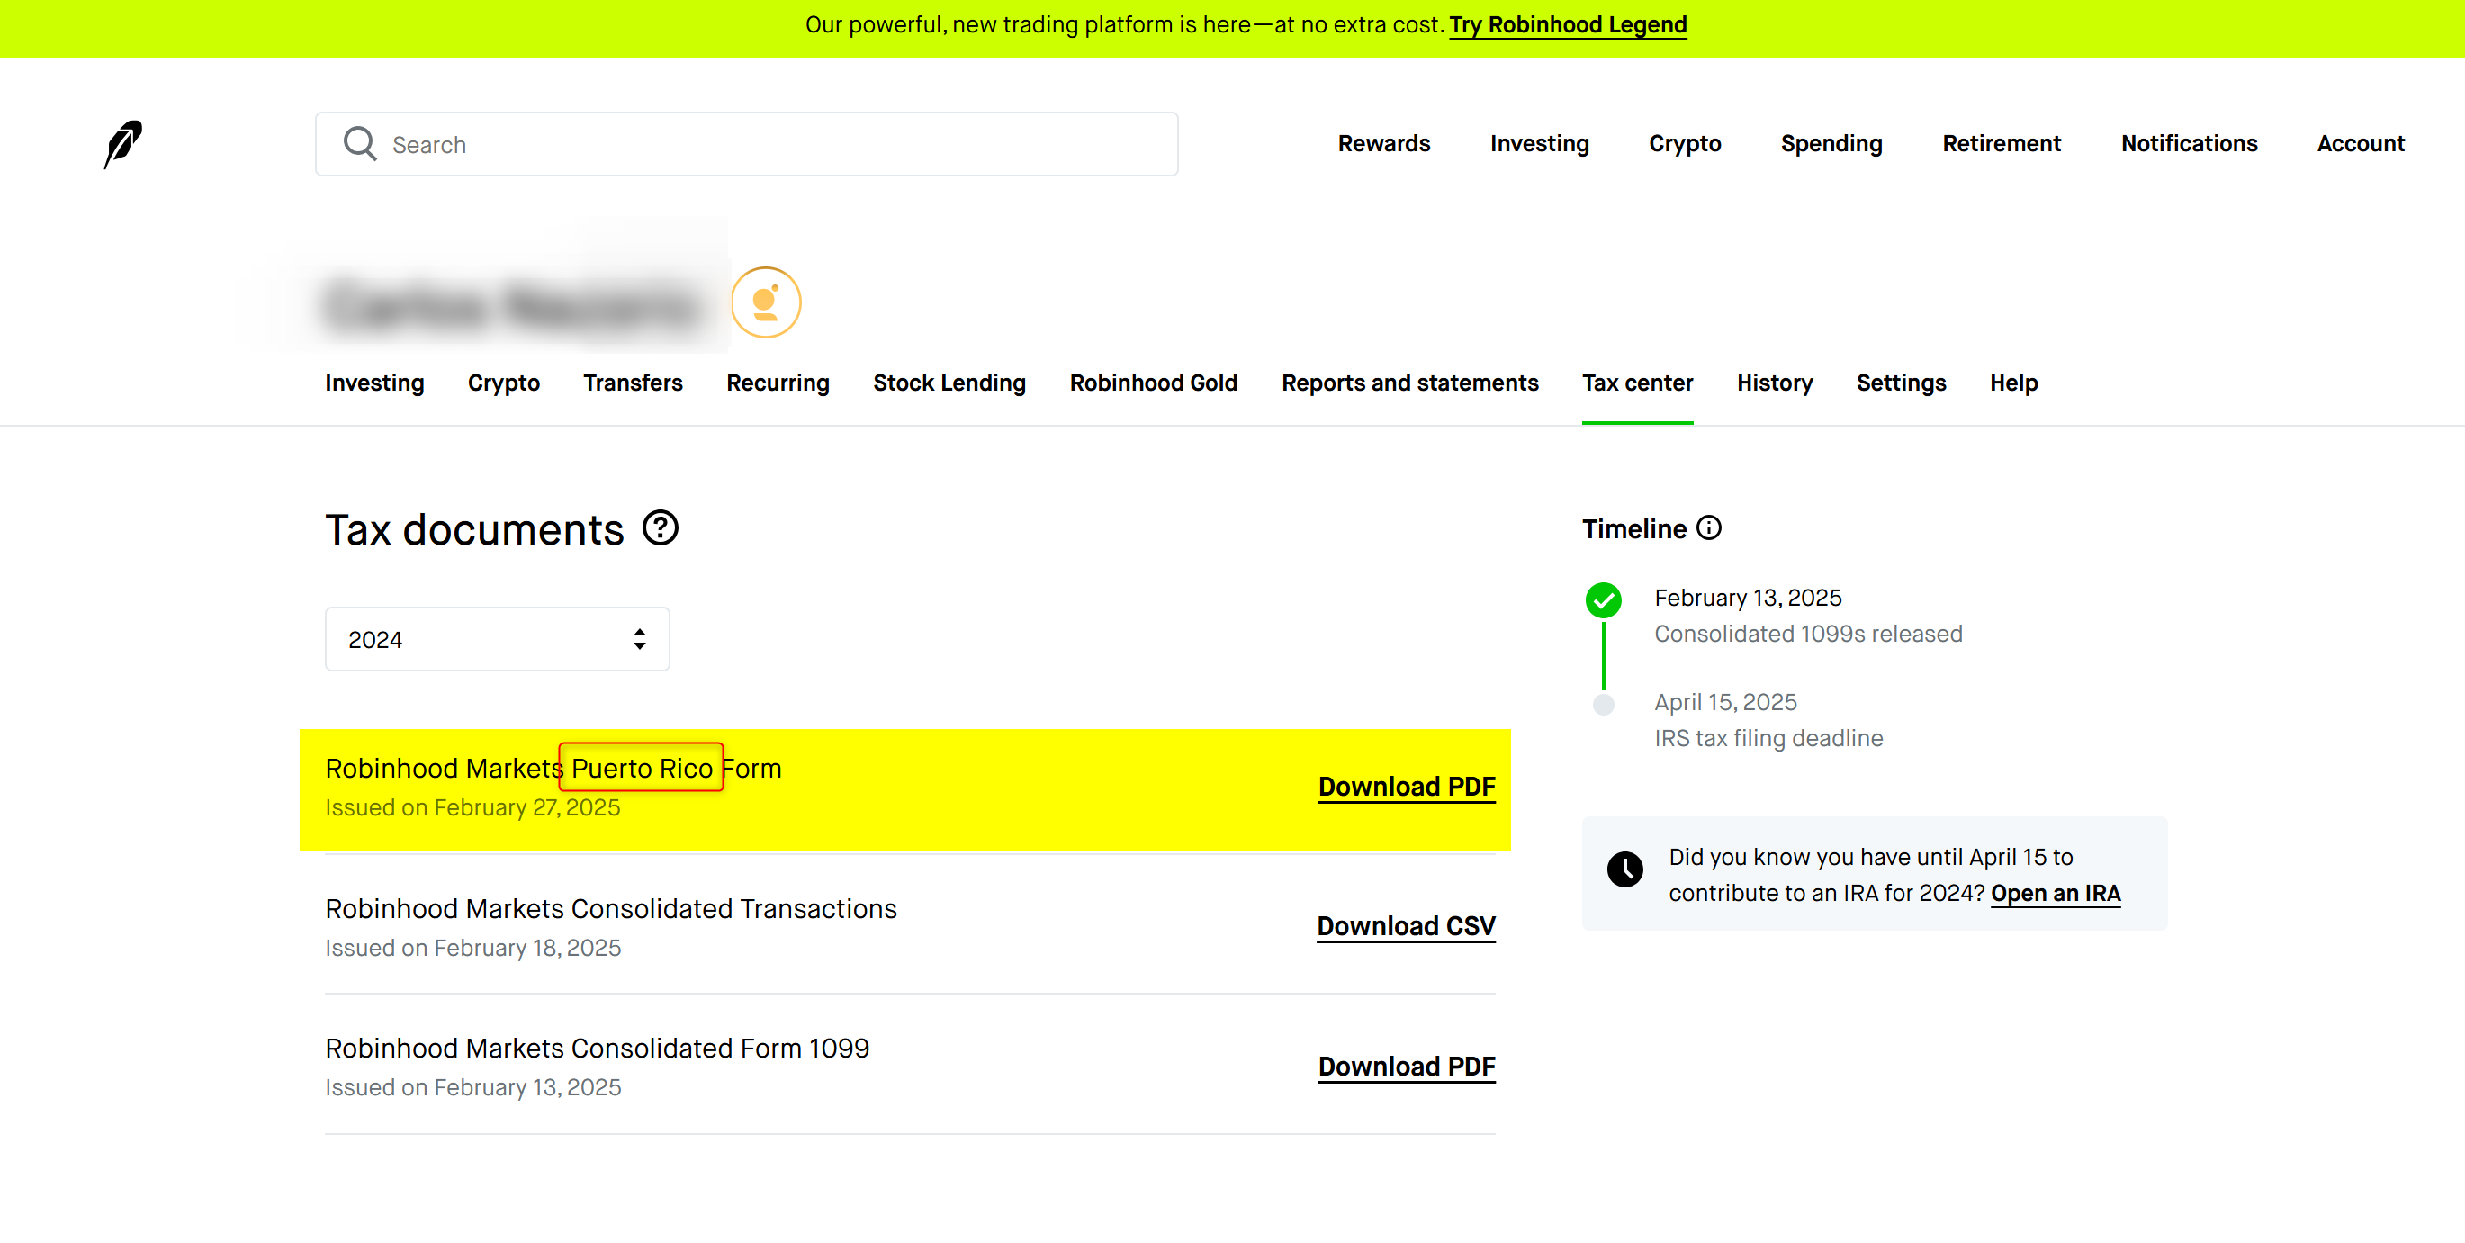Click Robinhood Markets Consolidated Form 1099 title
The width and height of the screenshot is (2465, 1243).
tap(597, 1049)
